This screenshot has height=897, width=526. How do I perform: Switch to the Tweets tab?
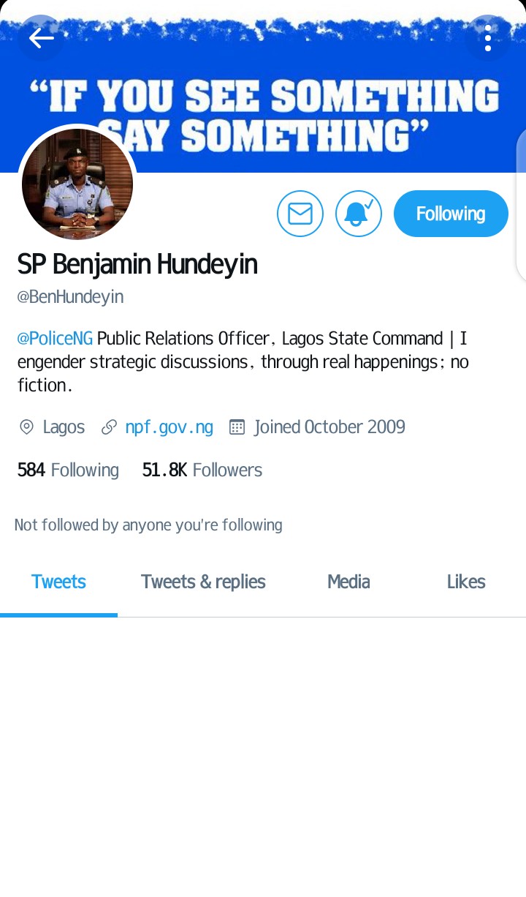pos(58,582)
